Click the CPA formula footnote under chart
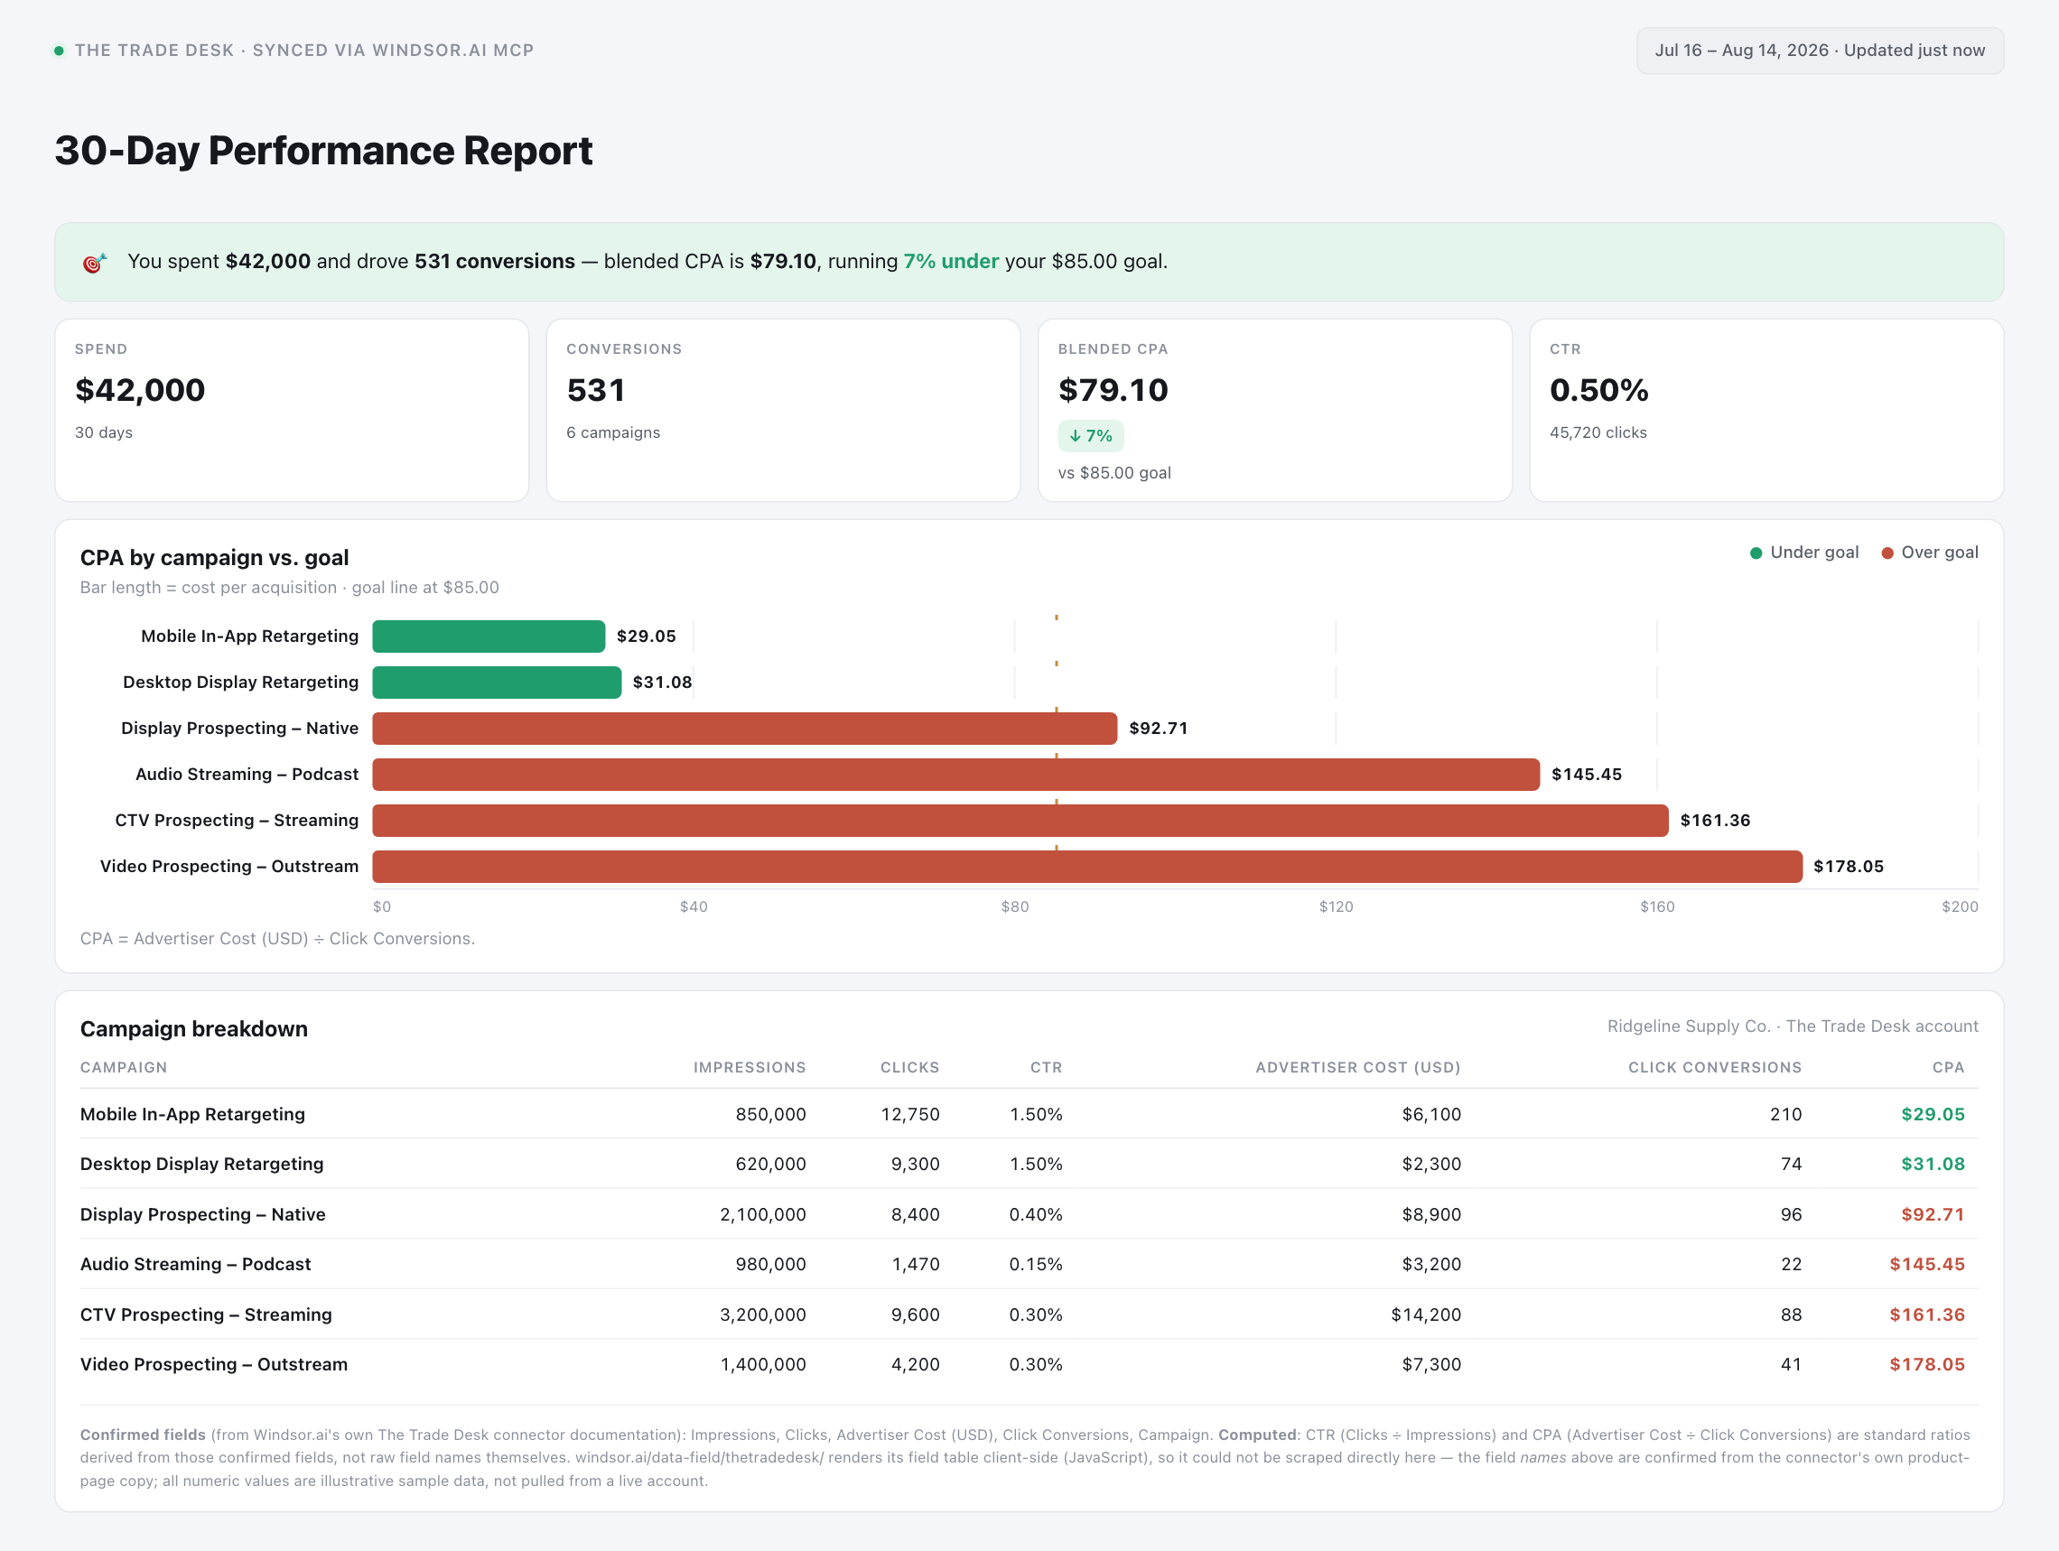 coord(277,938)
